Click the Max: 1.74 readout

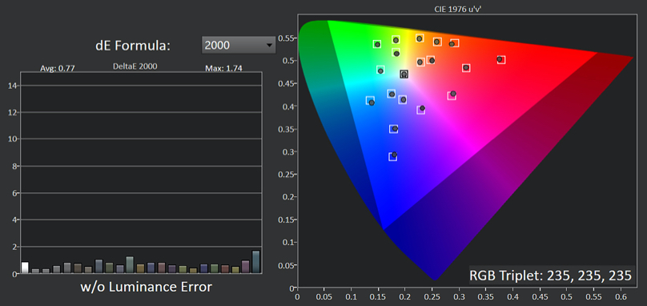(x=223, y=68)
